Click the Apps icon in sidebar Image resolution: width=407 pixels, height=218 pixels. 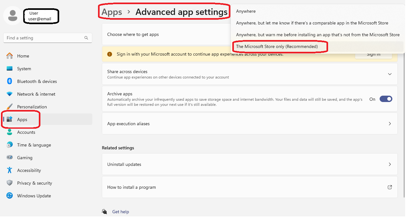point(10,119)
